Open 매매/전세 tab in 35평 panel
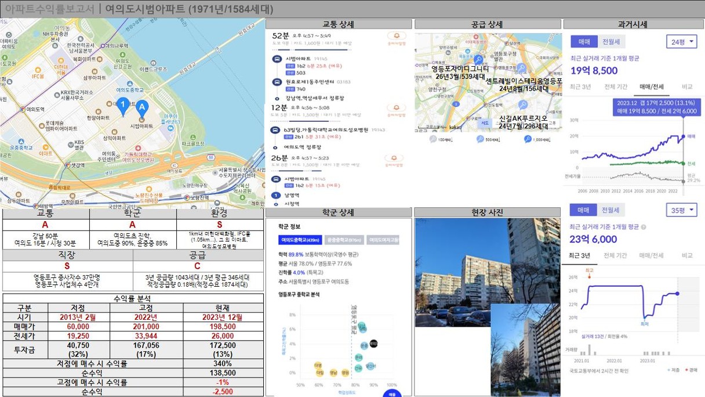705x397 pixels. click(x=651, y=255)
